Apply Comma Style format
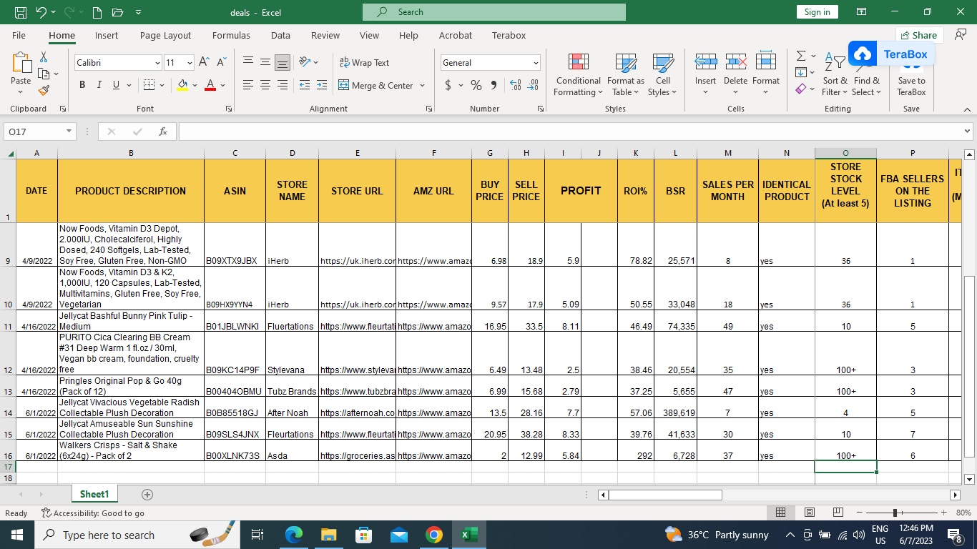The width and height of the screenshot is (977, 549). [x=494, y=85]
